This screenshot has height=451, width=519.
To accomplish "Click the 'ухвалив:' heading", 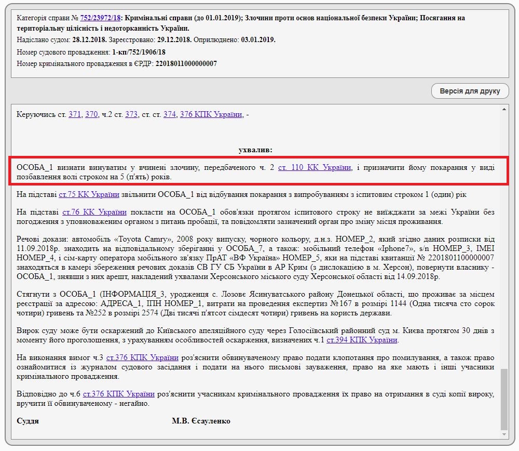I will click(x=255, y=150).
